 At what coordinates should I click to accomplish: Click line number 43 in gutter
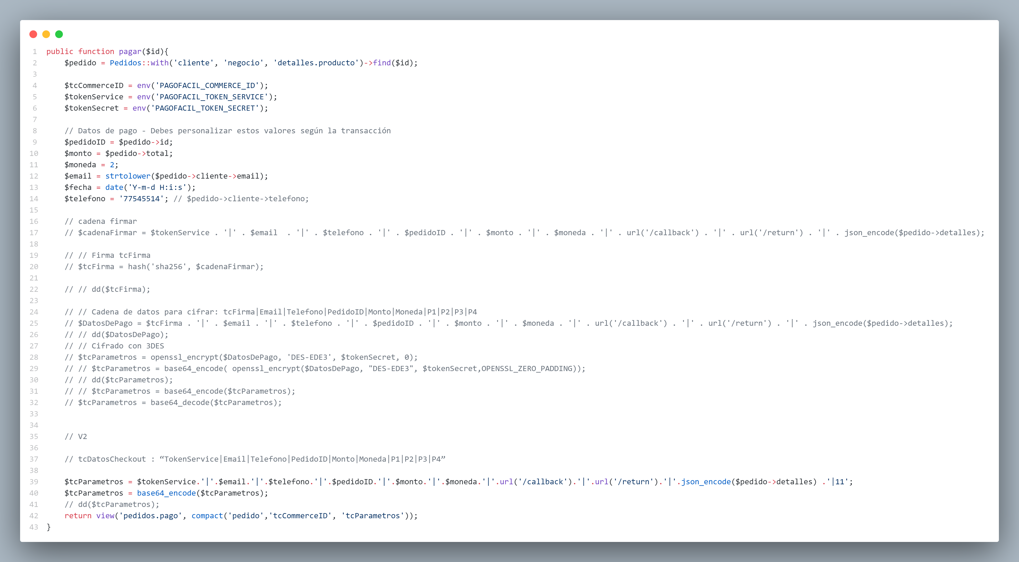click(x=34, y=527)
